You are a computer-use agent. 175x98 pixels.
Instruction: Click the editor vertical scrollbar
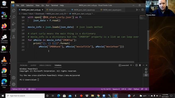pyautogui.click(x=148, y=40)
